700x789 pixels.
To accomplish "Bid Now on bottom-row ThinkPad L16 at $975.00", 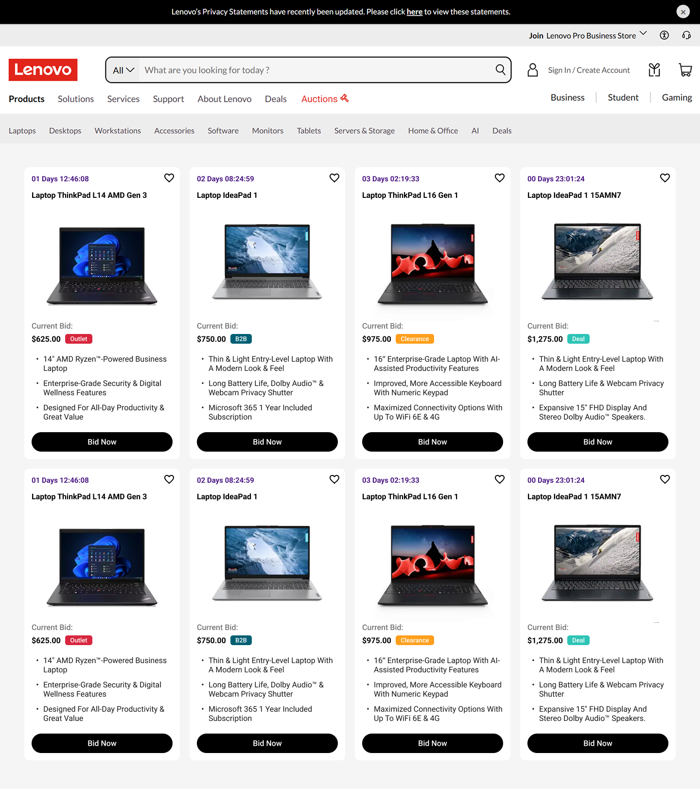I will [433, 743].
